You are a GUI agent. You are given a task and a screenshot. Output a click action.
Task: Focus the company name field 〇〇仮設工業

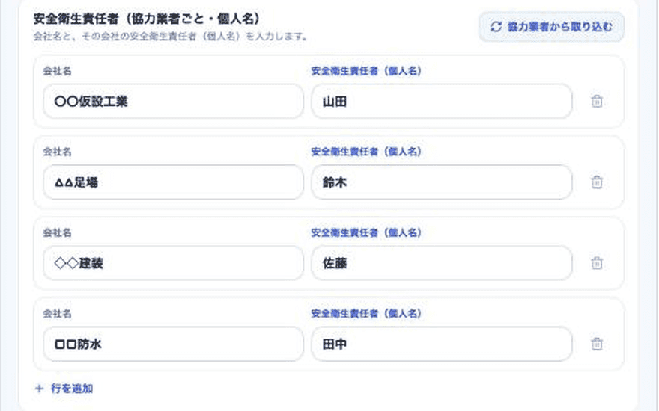point(173,101)
